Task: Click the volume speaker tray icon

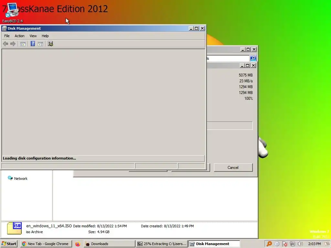Action: point(300,244)
